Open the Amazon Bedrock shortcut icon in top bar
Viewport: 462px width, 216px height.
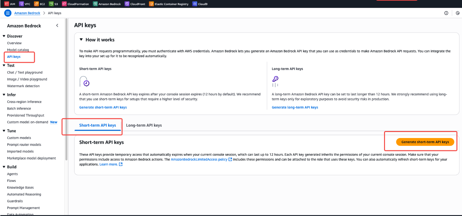95,4
